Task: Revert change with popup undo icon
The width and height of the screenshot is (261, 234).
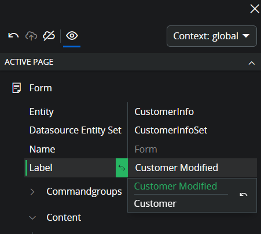Action: (244, 195)
